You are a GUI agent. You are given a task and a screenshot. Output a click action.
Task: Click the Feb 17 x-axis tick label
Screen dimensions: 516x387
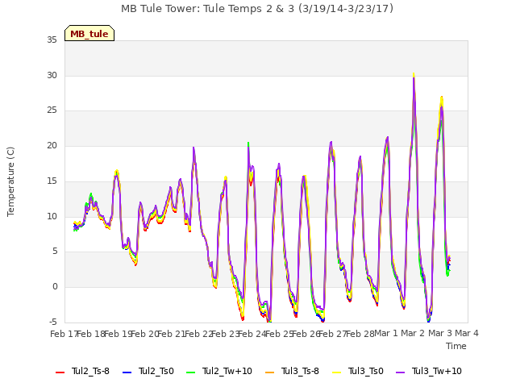pos(64,334)
